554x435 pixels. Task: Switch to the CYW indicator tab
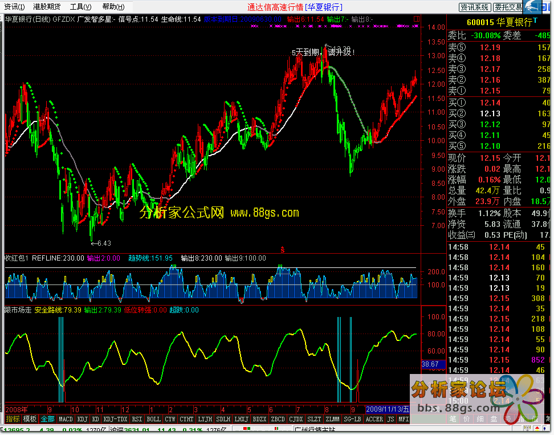click(170, 420)
